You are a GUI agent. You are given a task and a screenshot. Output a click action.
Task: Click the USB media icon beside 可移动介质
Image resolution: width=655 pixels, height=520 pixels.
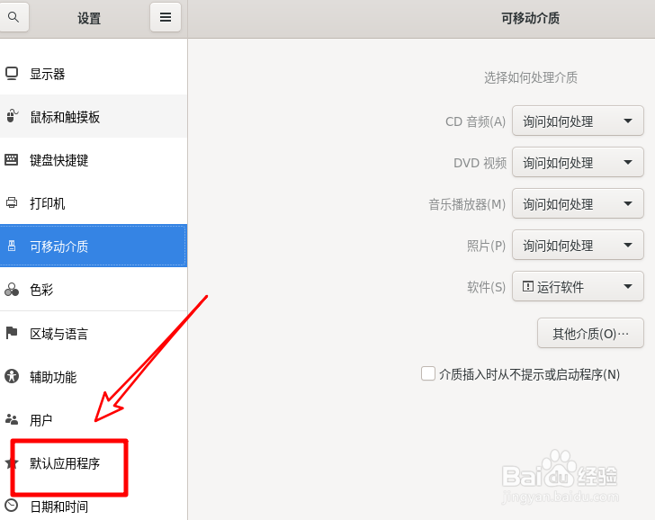(12, 246)
